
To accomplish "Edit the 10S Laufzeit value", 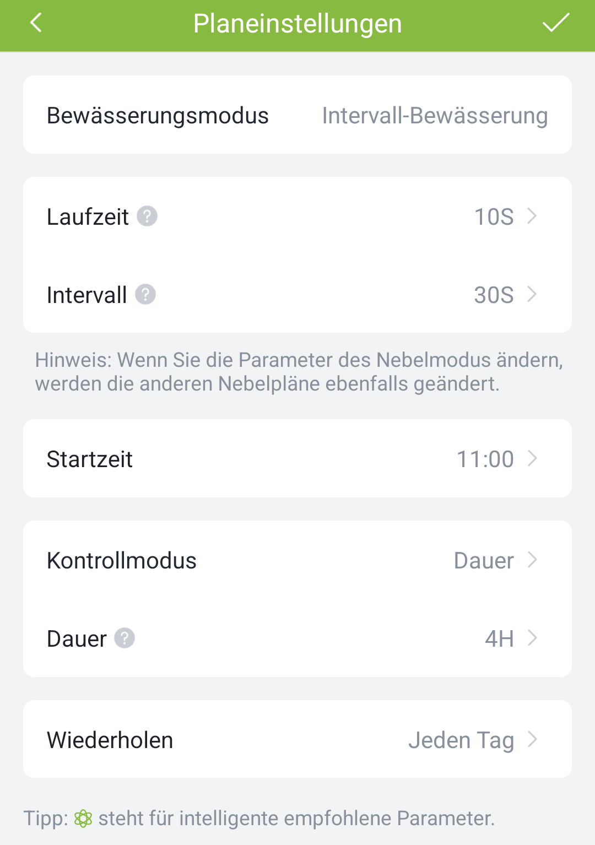I will (x=494, y=216).
